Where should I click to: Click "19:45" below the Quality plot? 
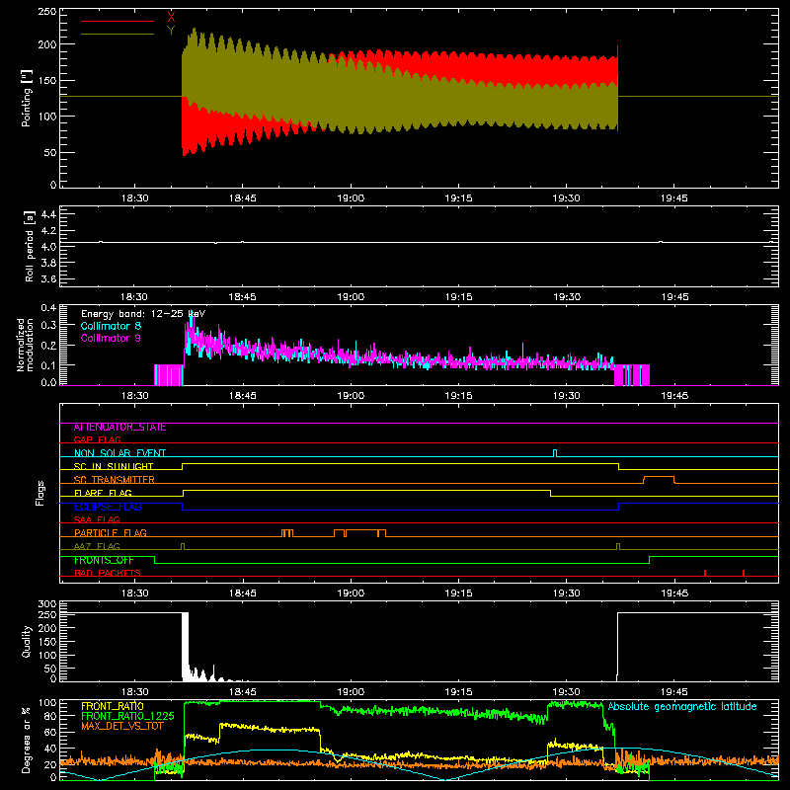click(x=674, y=692)
